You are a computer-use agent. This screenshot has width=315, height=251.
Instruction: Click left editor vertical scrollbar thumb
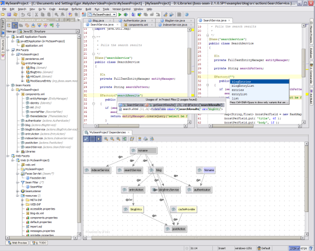189,61
